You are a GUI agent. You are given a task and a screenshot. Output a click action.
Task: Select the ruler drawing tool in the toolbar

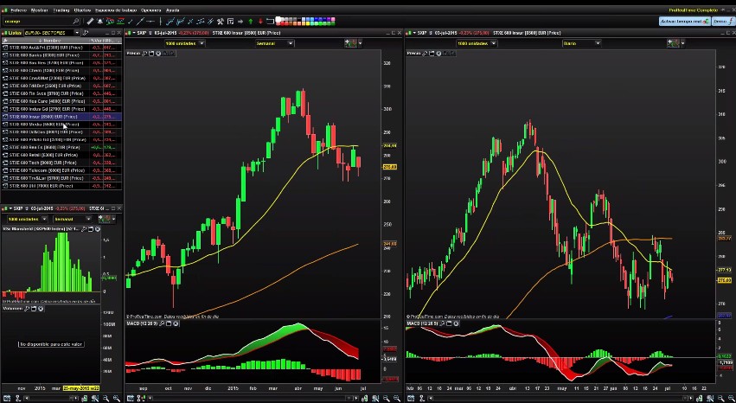(x=90, y=21)
